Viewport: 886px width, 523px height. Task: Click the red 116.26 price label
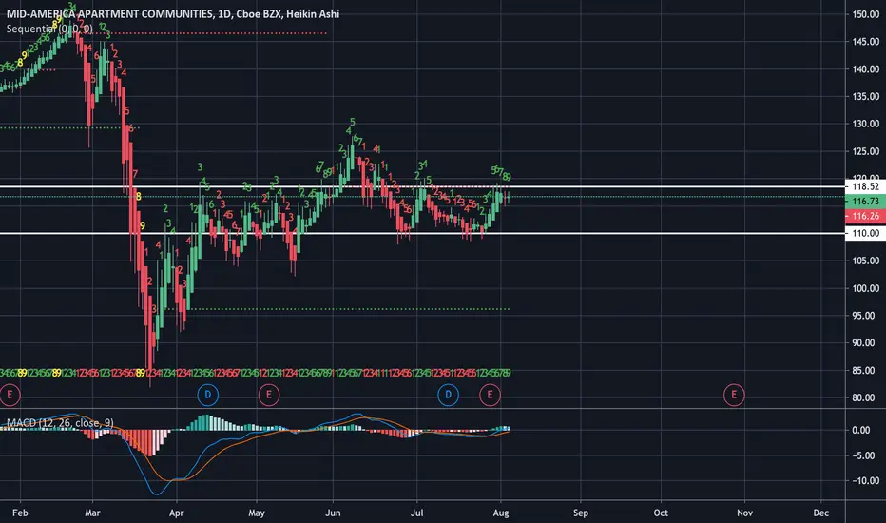click(x=865, y=216)
